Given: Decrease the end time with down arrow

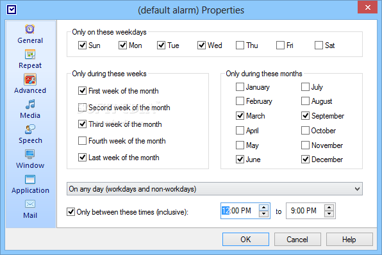Looking at the screenshot, I should 329,214.
